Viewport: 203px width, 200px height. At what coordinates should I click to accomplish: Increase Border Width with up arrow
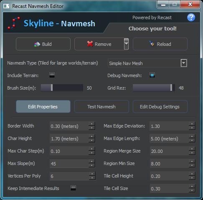click(92, 124)
